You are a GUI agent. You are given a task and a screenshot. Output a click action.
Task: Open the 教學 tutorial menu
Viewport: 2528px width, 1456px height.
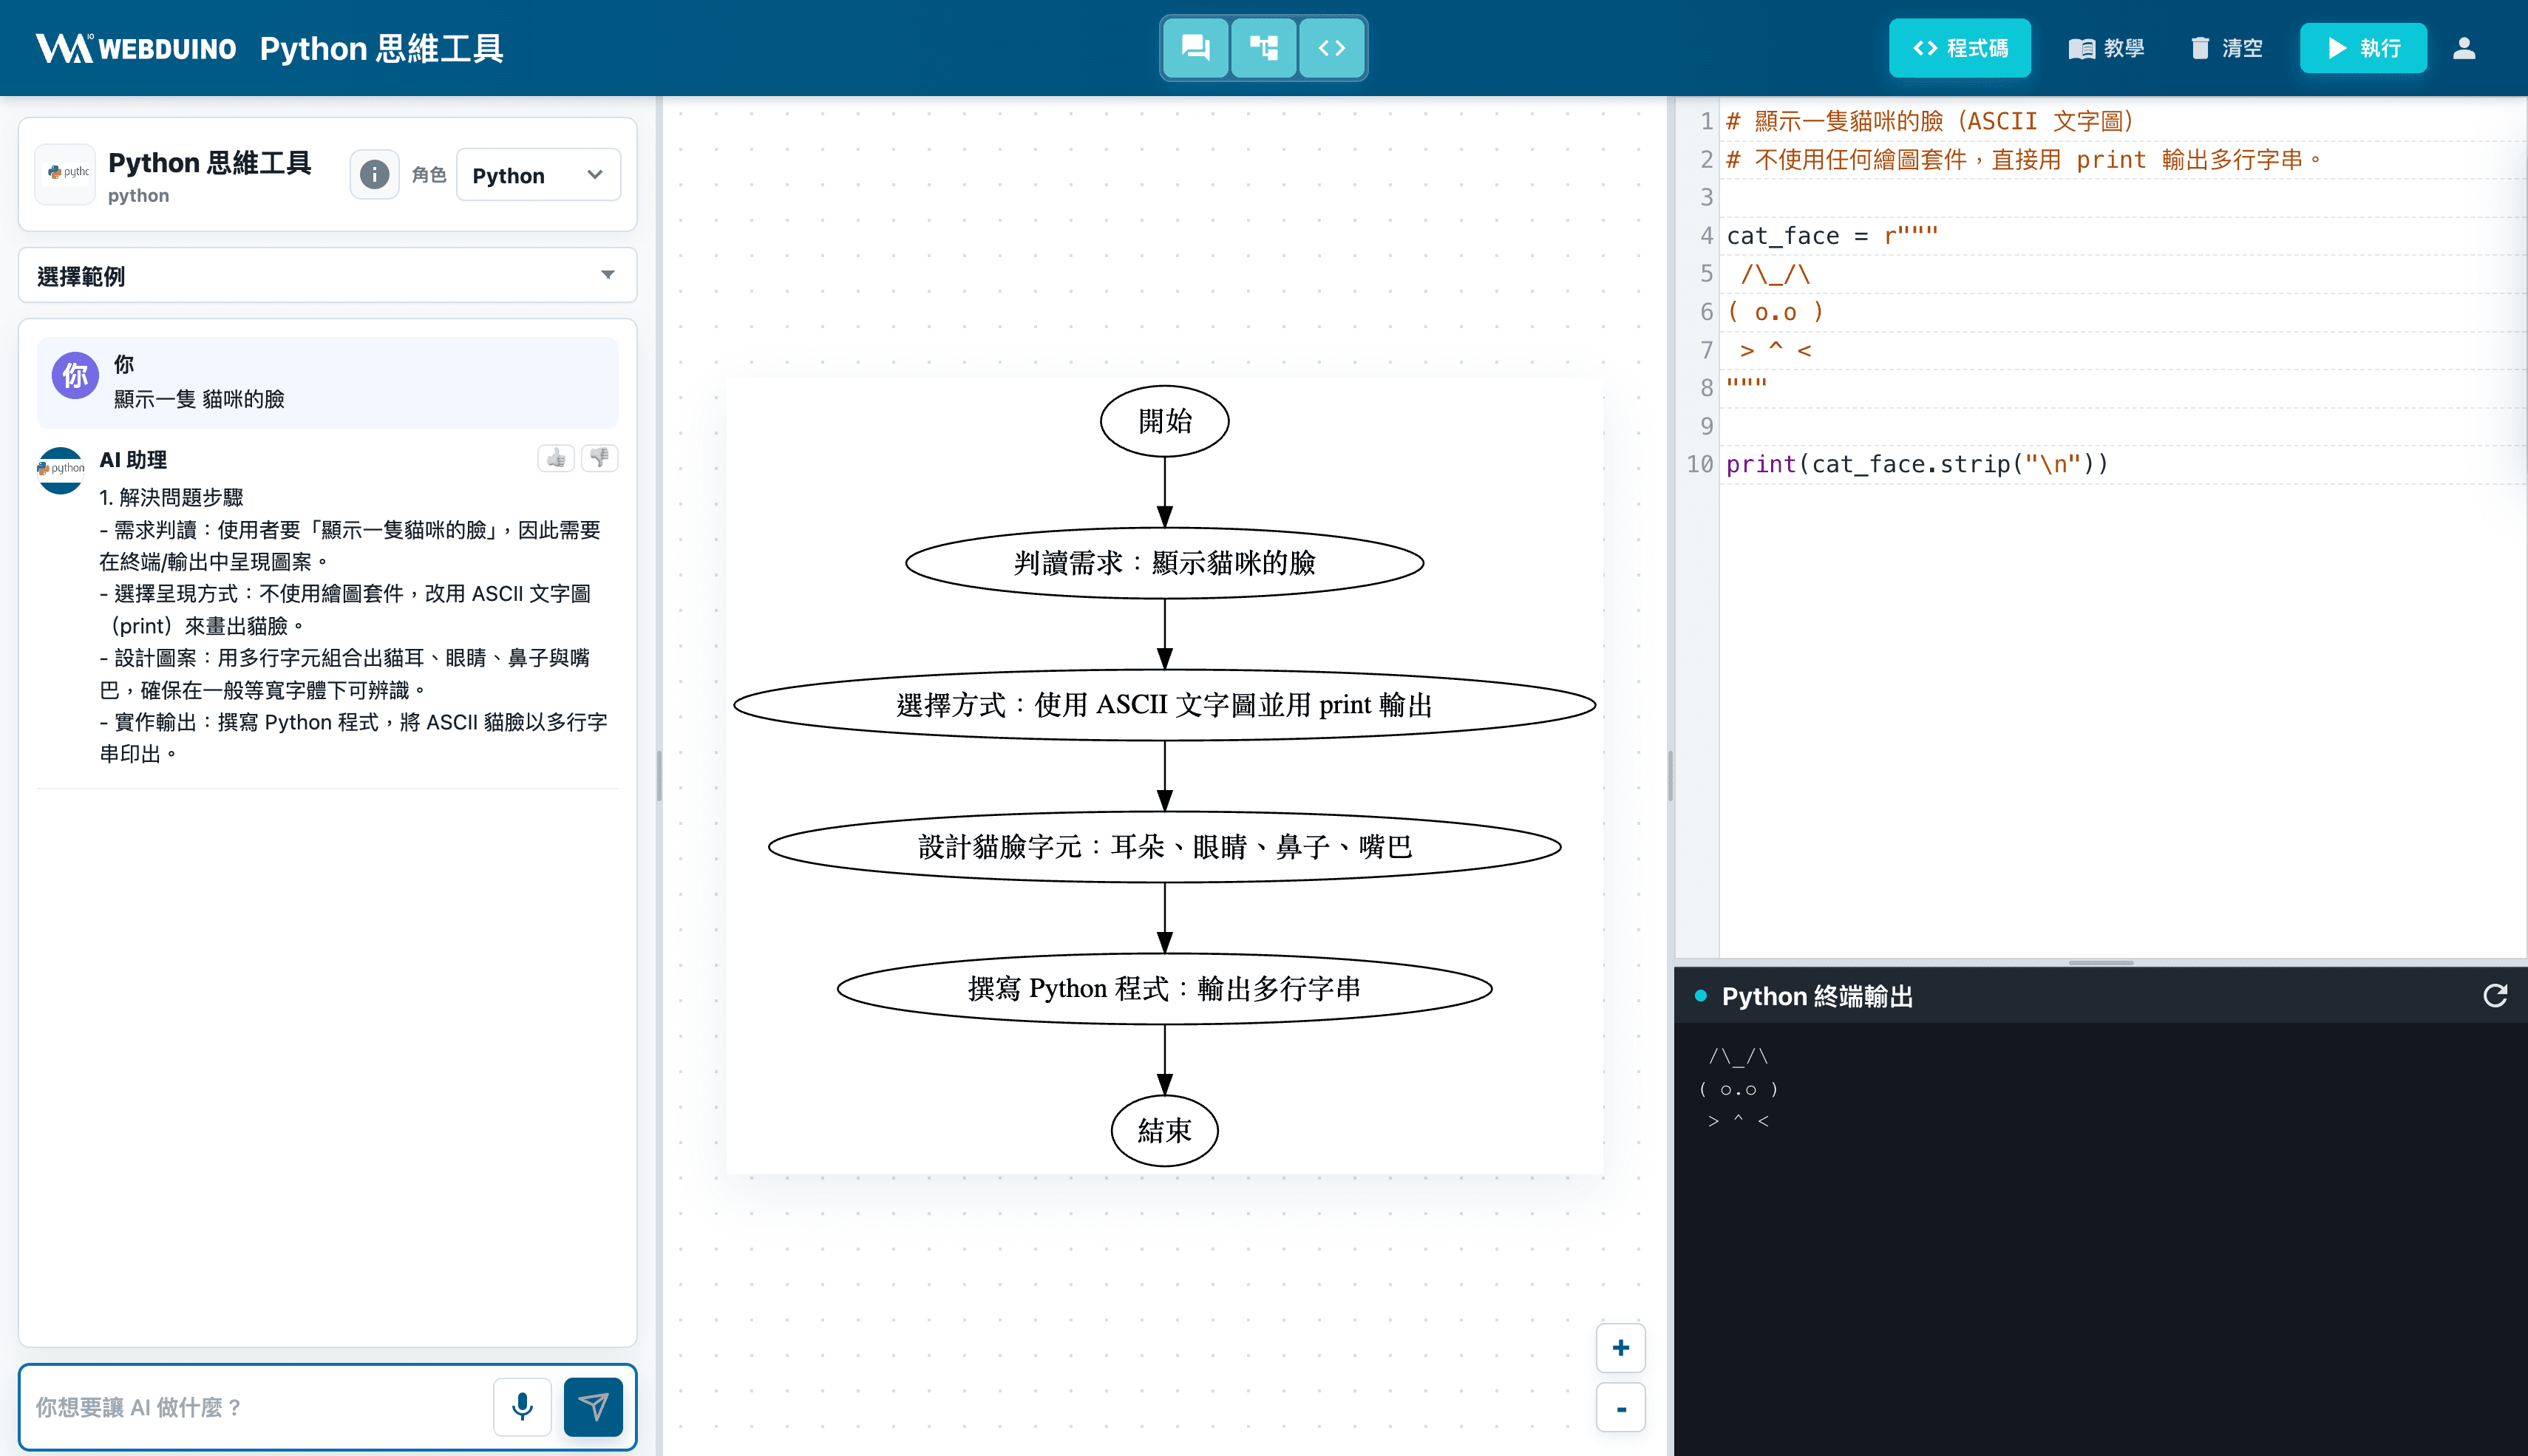point(2106,48)
